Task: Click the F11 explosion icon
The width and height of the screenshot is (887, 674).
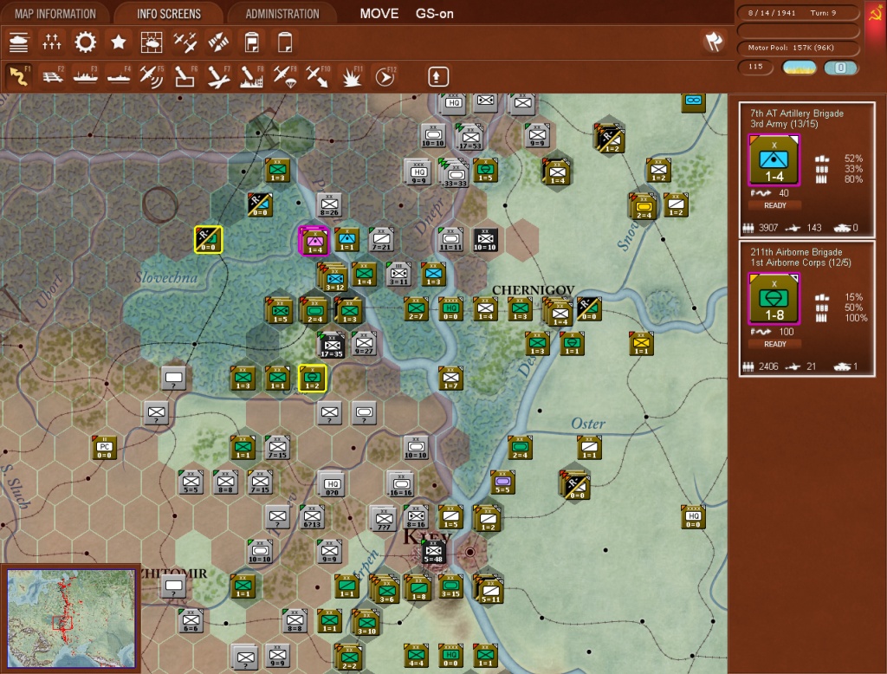Action: click(x=352, y=76)
